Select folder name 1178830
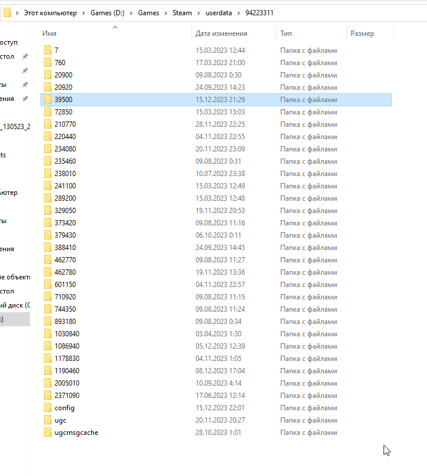The width and height of the screenshot is (427, 476). [67, 359]
